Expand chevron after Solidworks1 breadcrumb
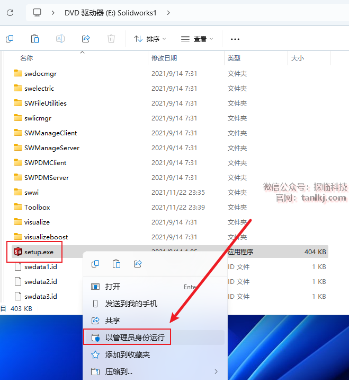Screen dimensions: 349x380 [x=168, y=13]
